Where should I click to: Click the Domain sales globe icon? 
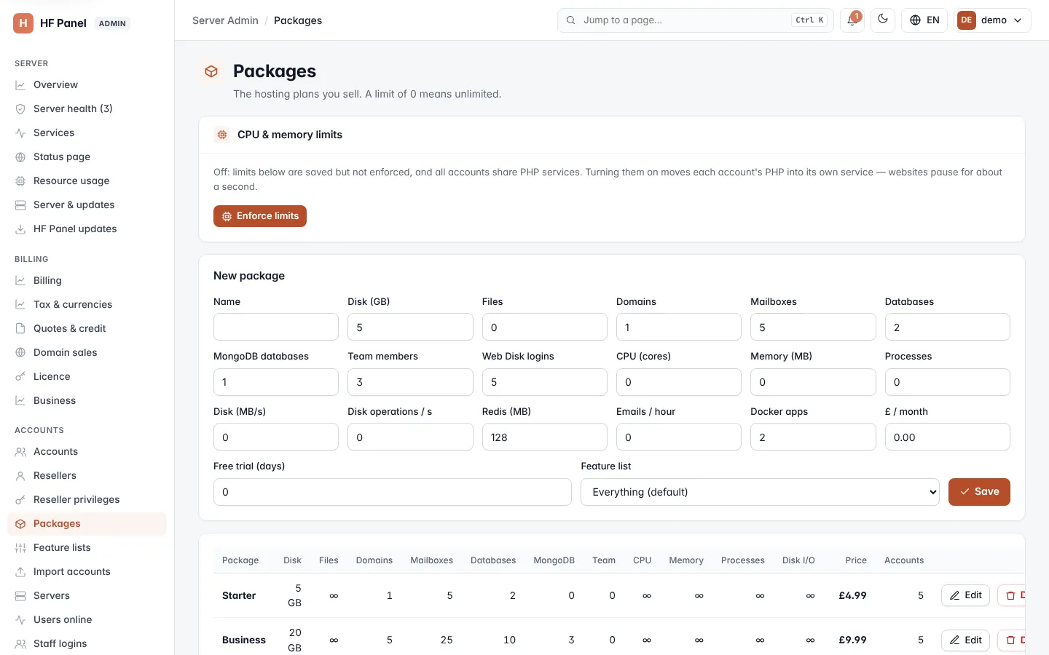point(20,353)
